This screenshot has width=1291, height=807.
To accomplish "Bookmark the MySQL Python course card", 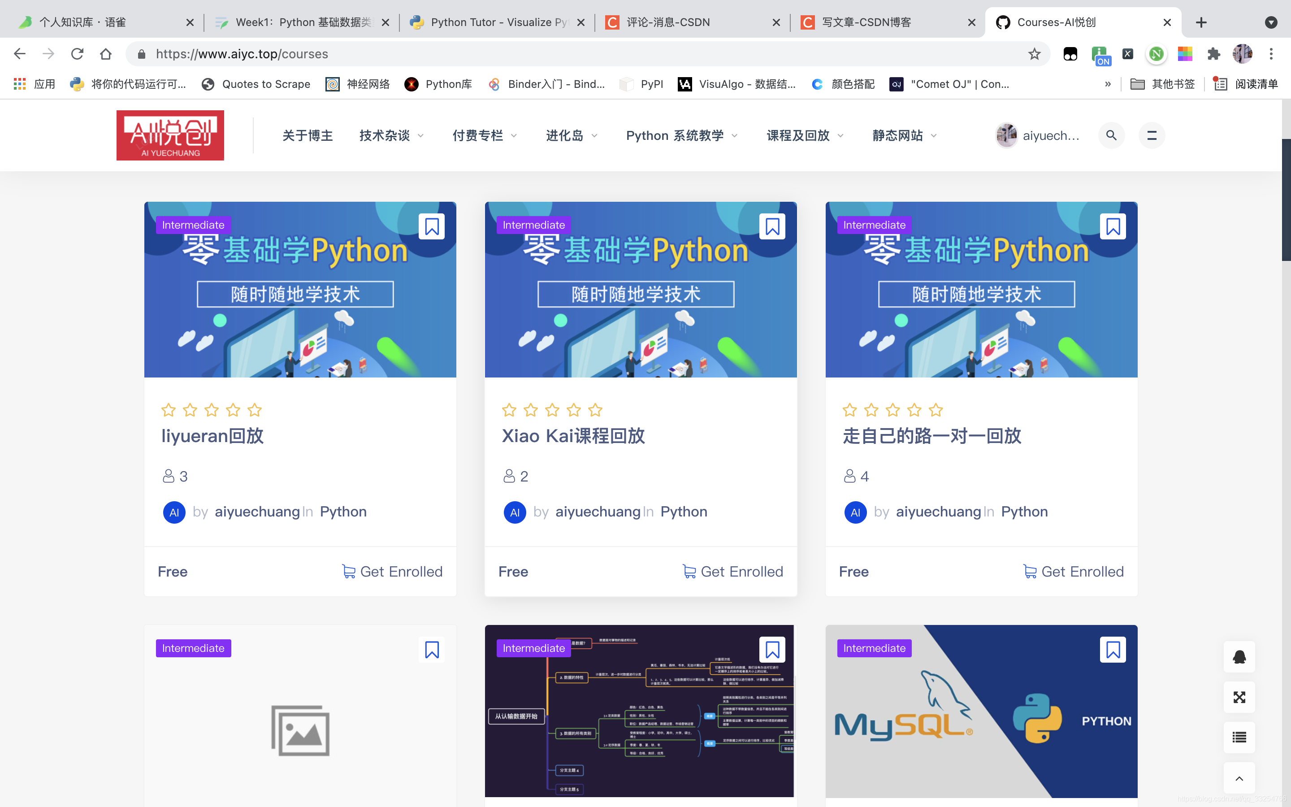I will coord(1113,650).
